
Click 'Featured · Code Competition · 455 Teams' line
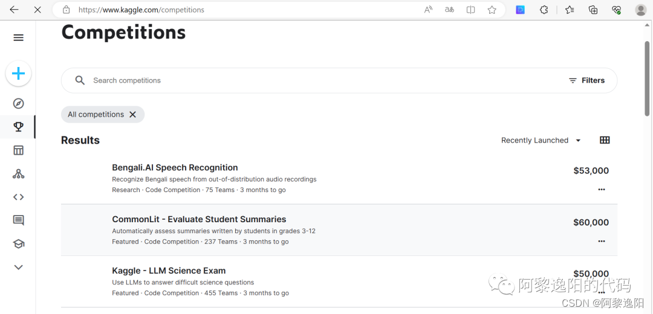pyautogui.click(x=200, y=293)
